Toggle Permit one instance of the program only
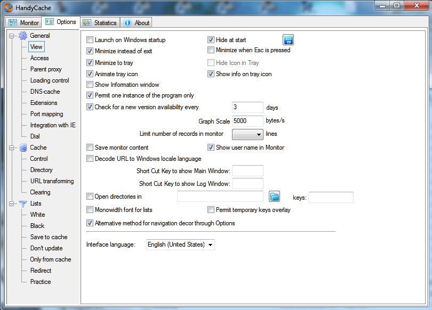 click(x=90, y=95)
